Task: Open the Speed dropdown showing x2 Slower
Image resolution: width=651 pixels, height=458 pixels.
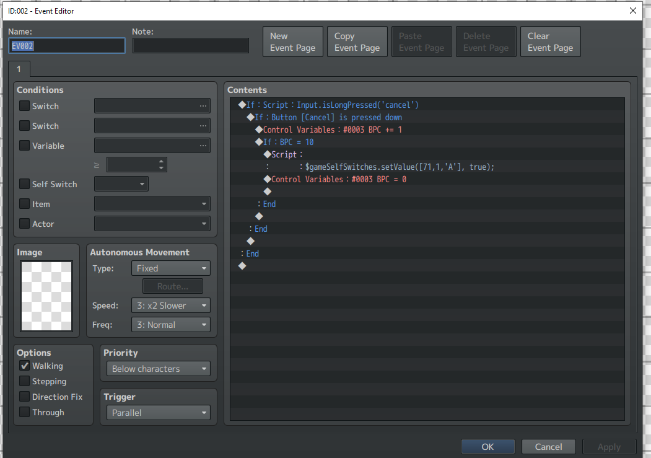Action: tap(170, 306)
